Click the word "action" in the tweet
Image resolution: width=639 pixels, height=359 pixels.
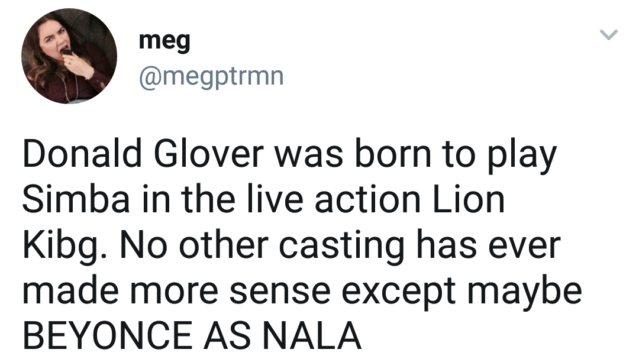pyautogui.click(x=367, y=200)
